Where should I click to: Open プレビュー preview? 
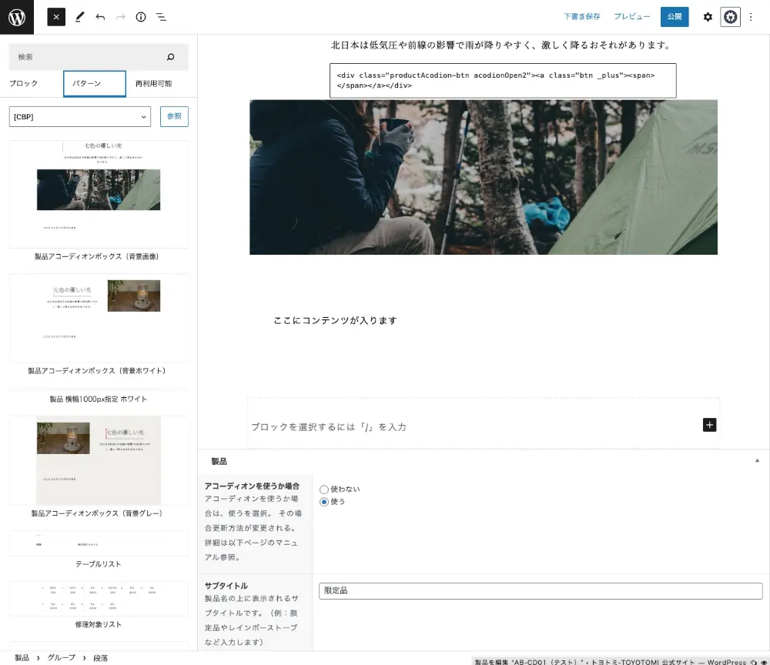pyautogui.click(x=632, y=17)
